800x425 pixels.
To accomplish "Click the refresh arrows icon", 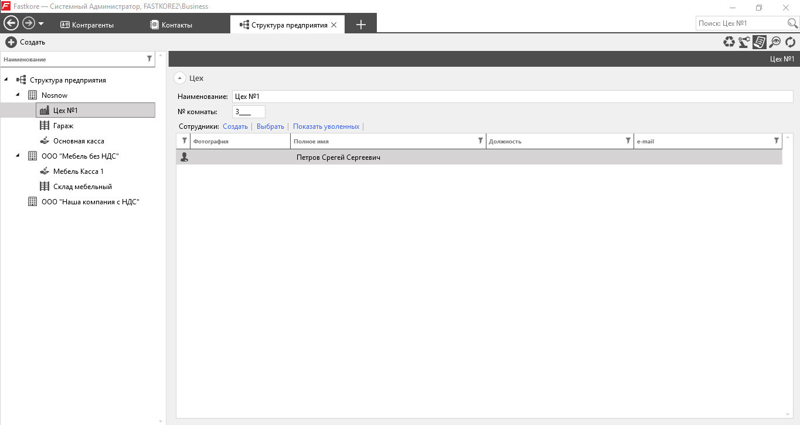I will coord(791,42).
